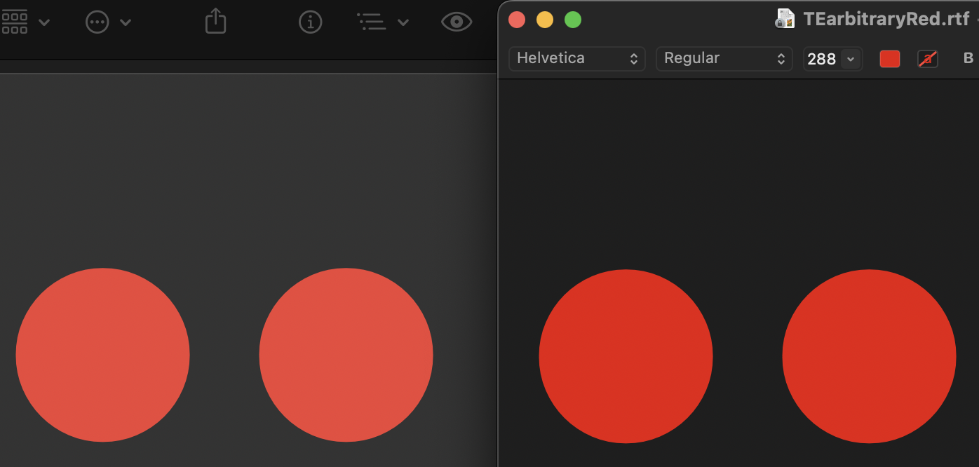Click the first red circle in the document
Image resolution: width=979 pixels, height=467 pixels.
point(626,356)
